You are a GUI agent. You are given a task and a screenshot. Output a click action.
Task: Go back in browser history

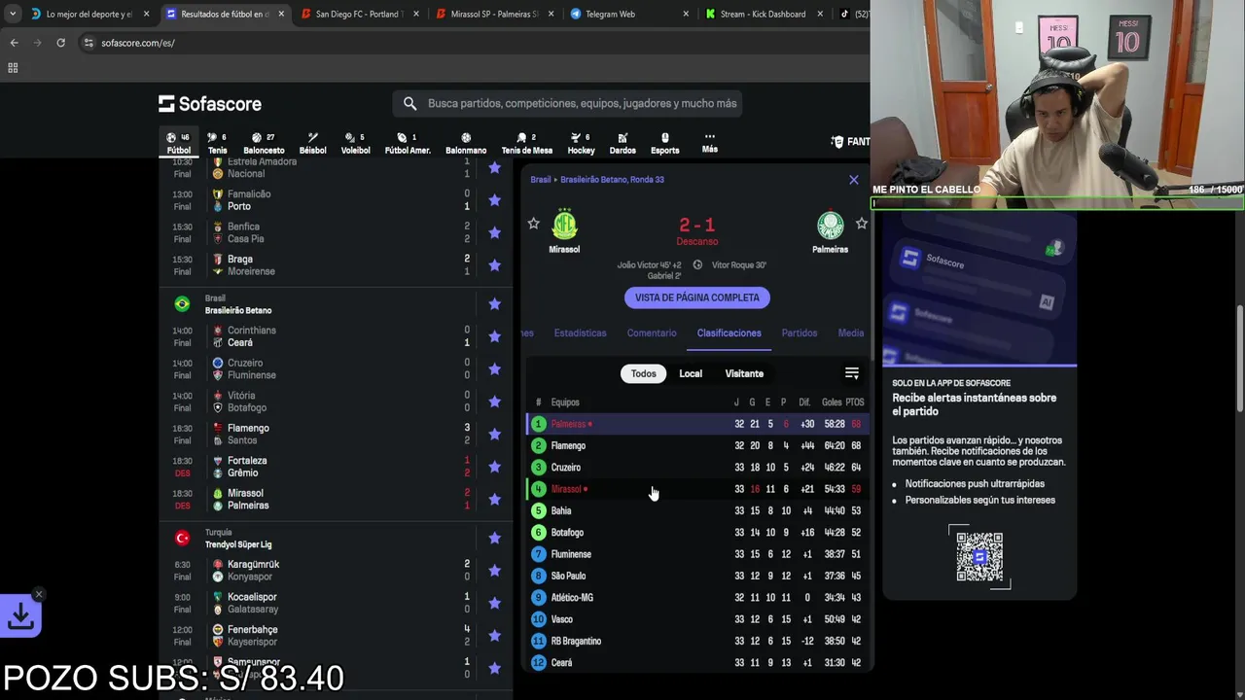14,43
